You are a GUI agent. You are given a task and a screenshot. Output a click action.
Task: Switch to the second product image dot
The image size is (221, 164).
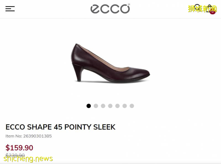pos(96,106)
